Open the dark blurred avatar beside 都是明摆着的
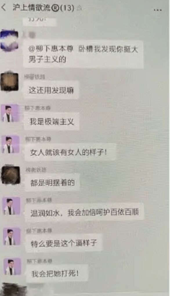The height and width of the screenshot is (296, 170). (x=11, y=175)
